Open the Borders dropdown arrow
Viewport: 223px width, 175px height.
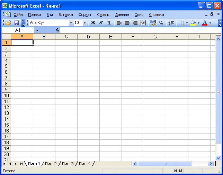(x=187, y=23)
